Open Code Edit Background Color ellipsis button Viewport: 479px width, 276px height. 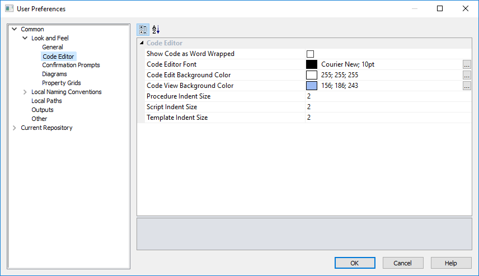point(467,75)
